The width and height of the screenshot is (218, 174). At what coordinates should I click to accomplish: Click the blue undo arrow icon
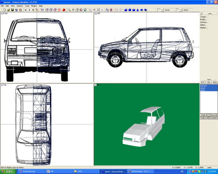(16, 10)
